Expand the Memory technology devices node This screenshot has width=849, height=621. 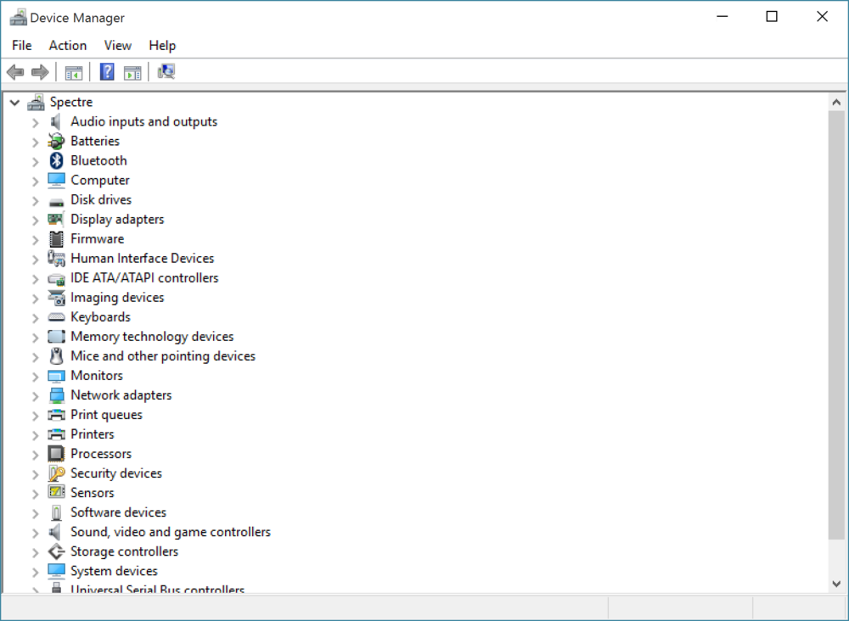click(x=35, y=337)
